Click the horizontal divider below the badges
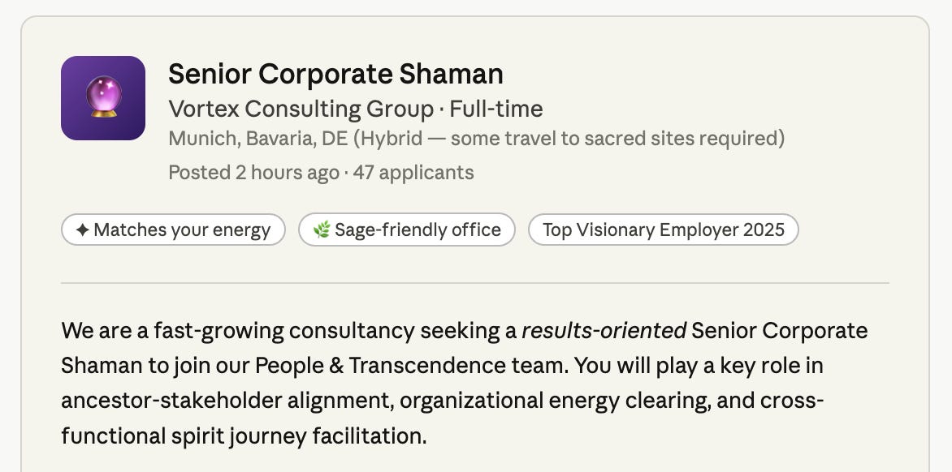The image size is (952, 472). point(475,283)
